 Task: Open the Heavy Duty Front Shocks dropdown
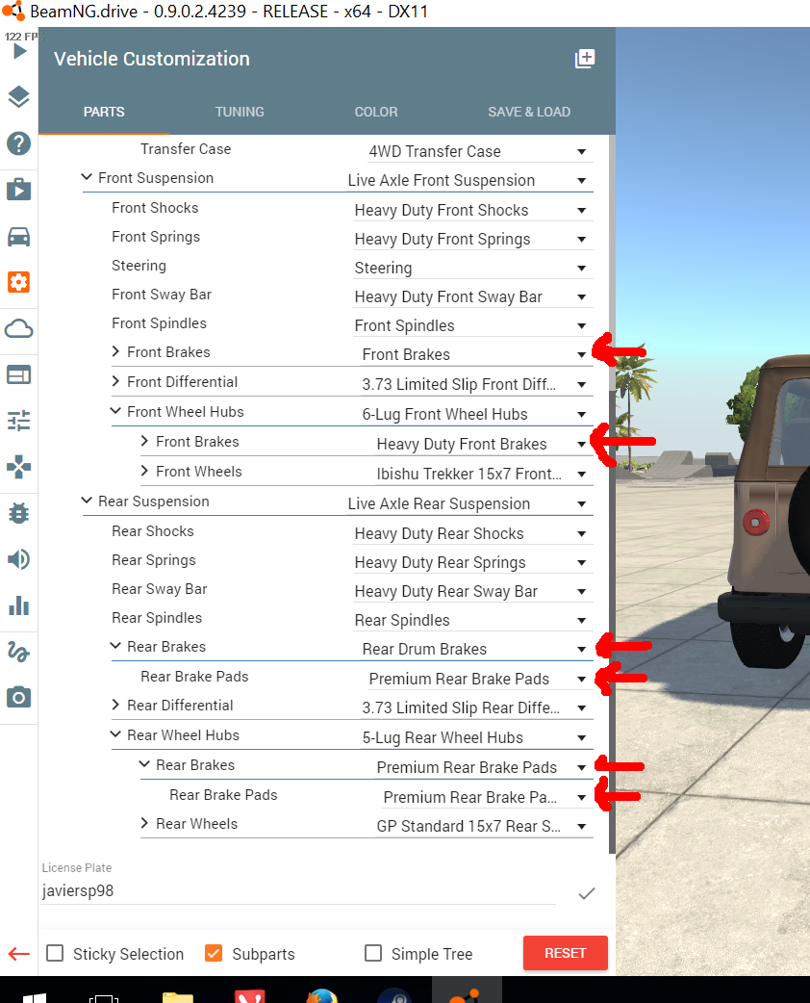(x=473, y=210)
